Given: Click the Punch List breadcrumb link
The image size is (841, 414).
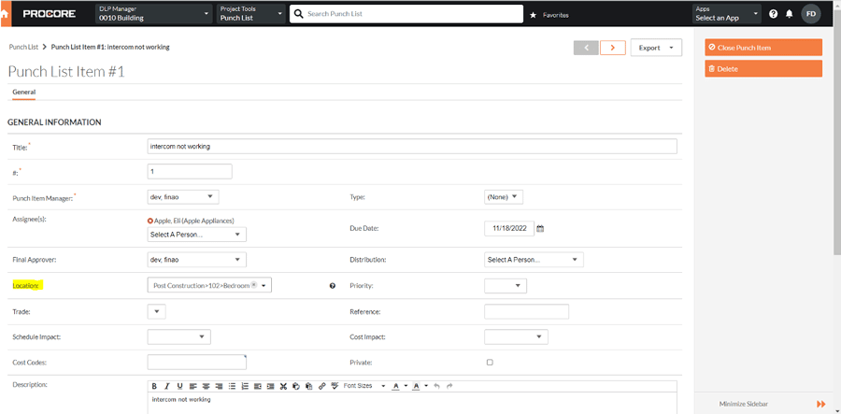Looking at the screenshot, I should (x=23, y=47).
